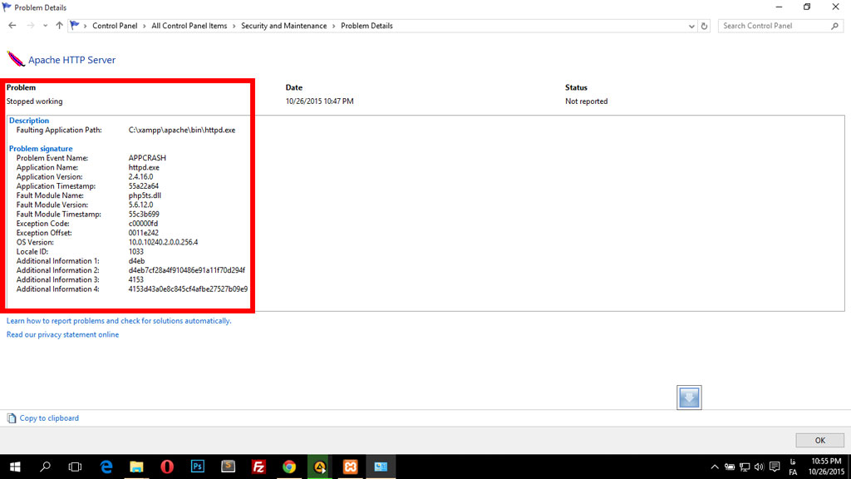Open File Explorer from taskbar
851x479 pixels.
pos(136,467)
